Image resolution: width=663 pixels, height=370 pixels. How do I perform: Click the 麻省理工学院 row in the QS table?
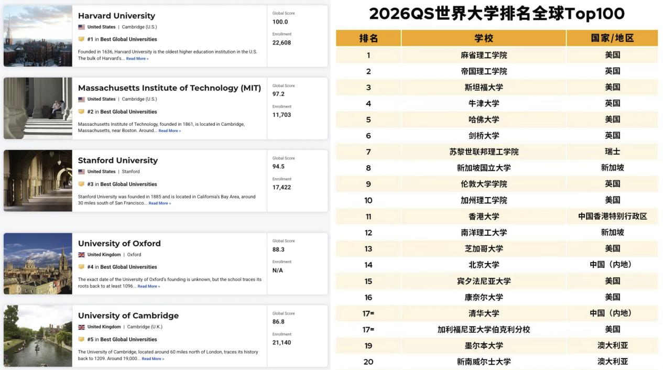coord(483,55)
